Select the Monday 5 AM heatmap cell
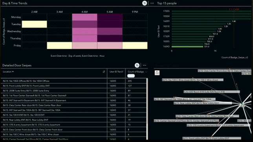This screenshot has height=142, width=253. (x=110, y=17)
